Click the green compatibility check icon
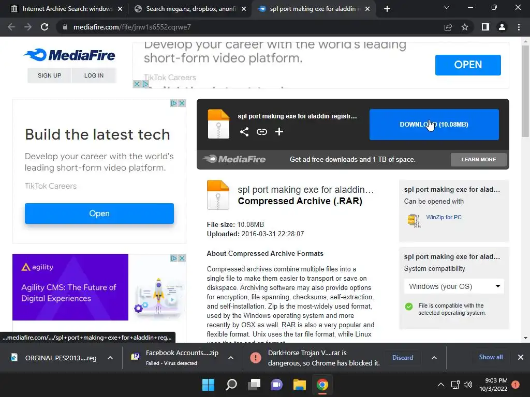Screen dimensions: 530x397 (x=409, y=306)
